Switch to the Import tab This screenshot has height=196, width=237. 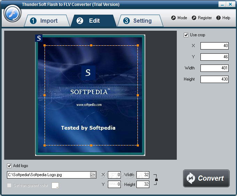coord(47,21)
